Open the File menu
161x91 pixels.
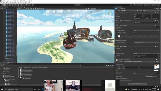(x=1, y=3)
